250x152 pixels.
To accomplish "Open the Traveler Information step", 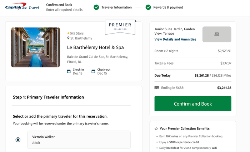I will tap(116, 7).
